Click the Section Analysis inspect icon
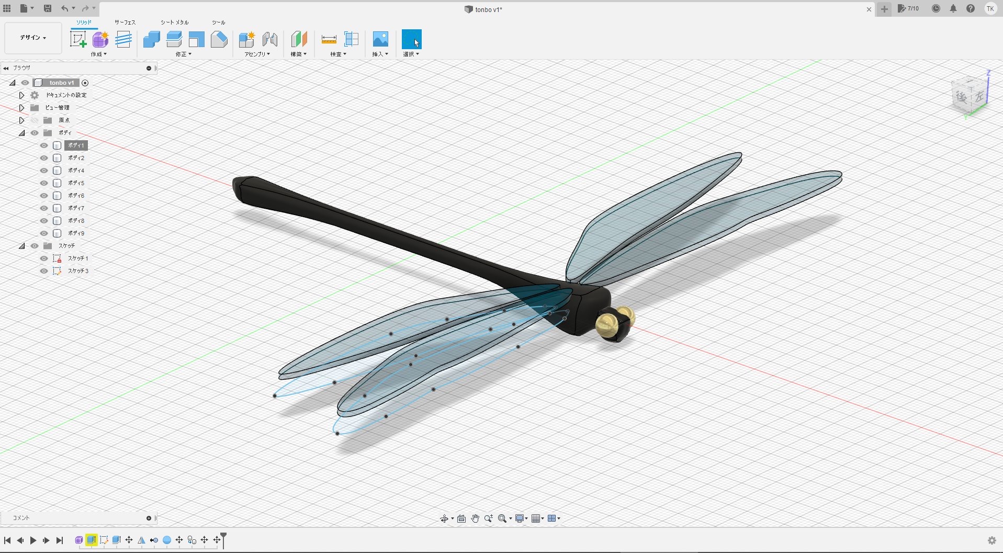Image resolution: width=1003 pixels, height=553 pixels. click(352, 39)
